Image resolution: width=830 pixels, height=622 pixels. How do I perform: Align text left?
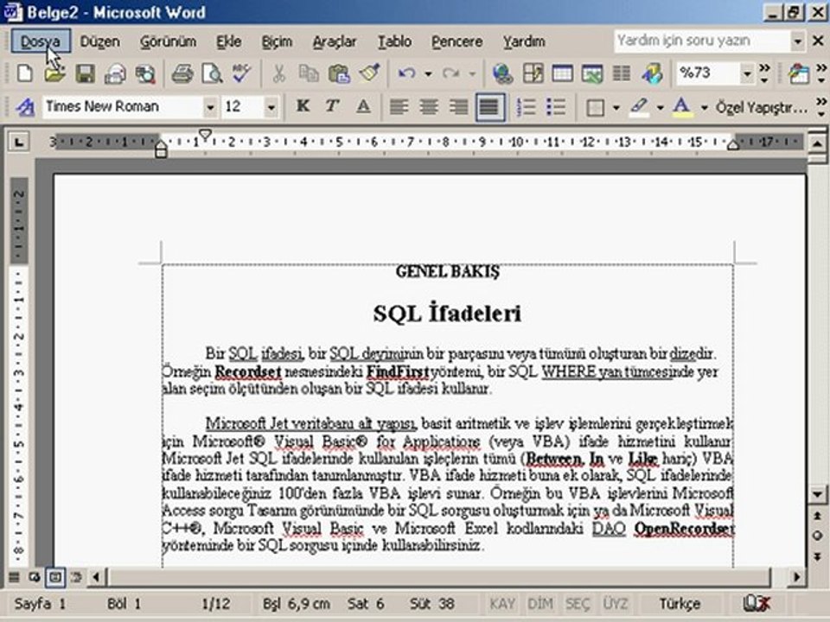pyautogui.click(x=399, y=107)
